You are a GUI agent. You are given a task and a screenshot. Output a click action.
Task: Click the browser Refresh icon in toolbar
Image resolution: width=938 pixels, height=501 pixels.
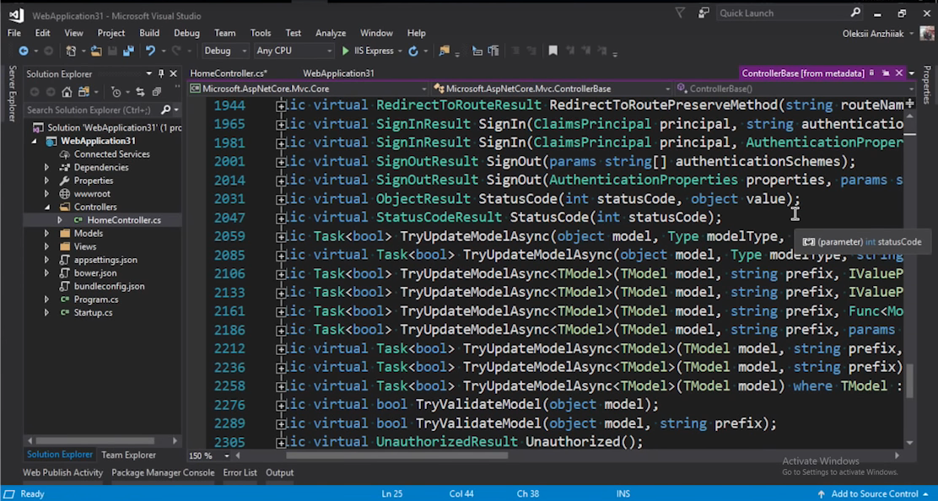[x=412, y=51]
